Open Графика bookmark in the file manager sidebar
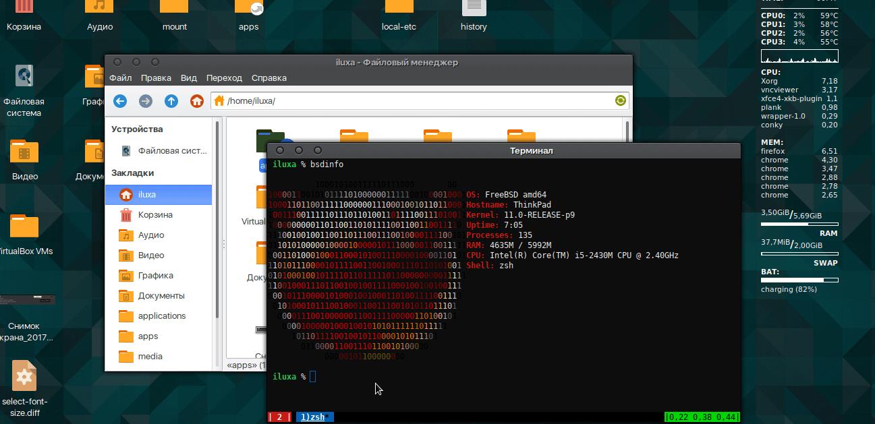The height and width of the screenshot is (424, 875). click(159, 275)
